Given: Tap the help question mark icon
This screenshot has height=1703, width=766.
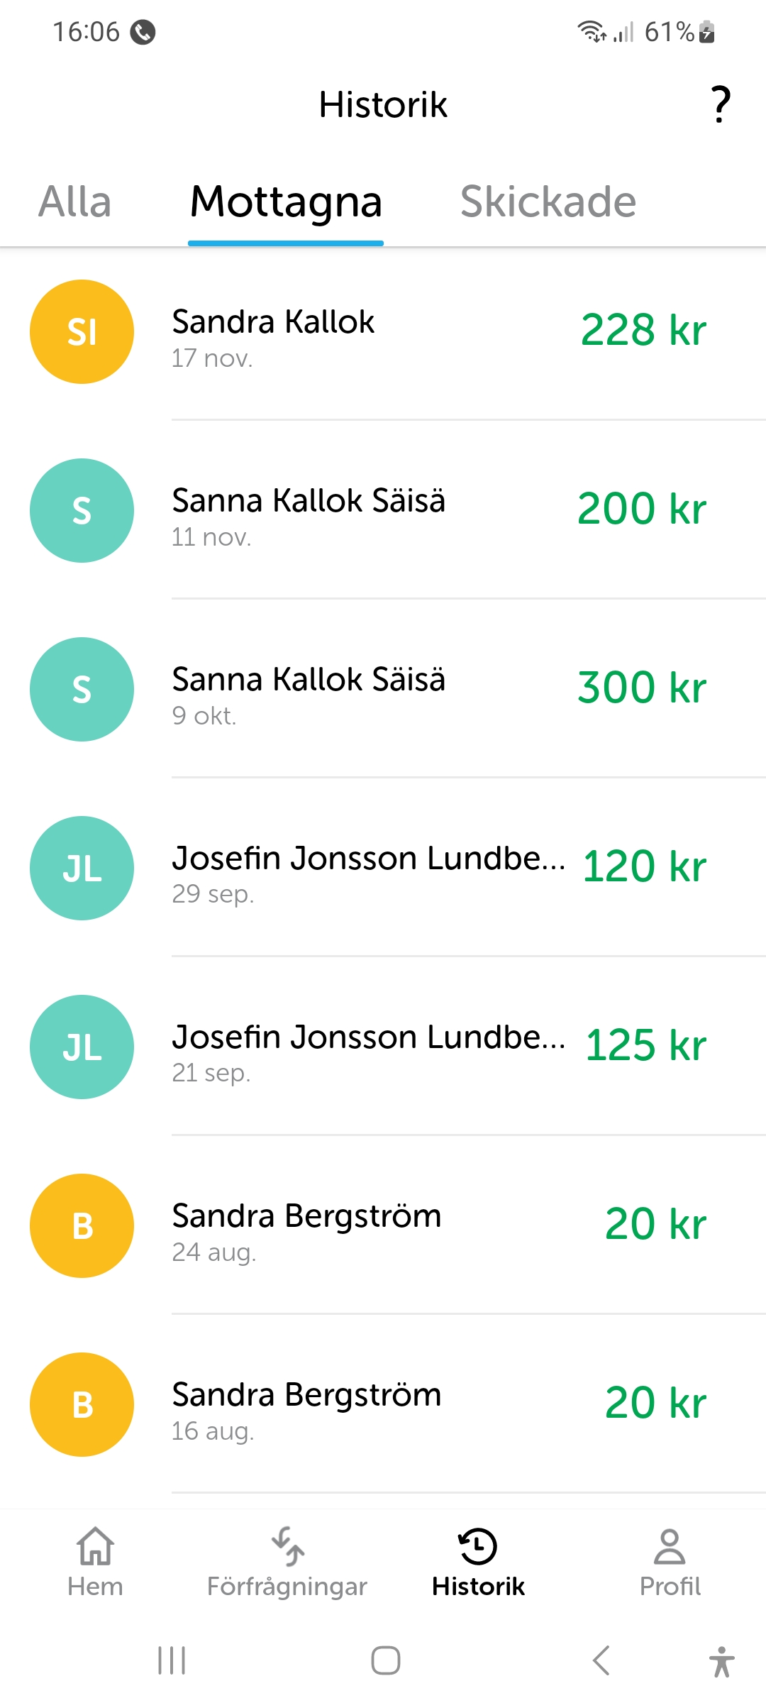Looking at the screenshot, I should click(721, 104).
